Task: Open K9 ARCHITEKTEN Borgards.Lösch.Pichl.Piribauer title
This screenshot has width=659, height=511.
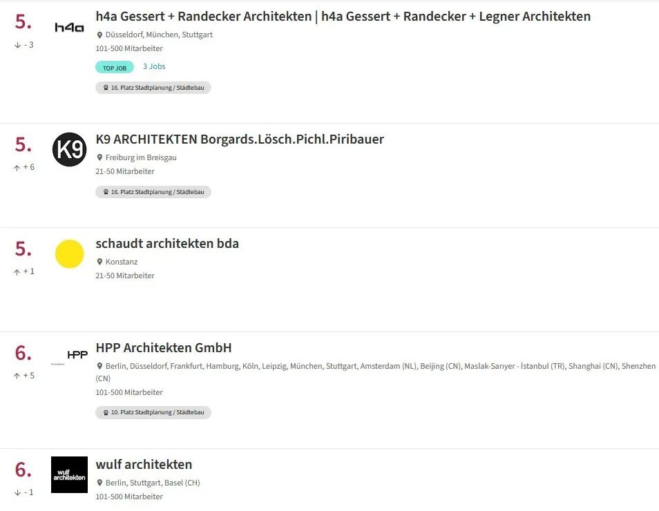Action: click(x=240, y=139)
